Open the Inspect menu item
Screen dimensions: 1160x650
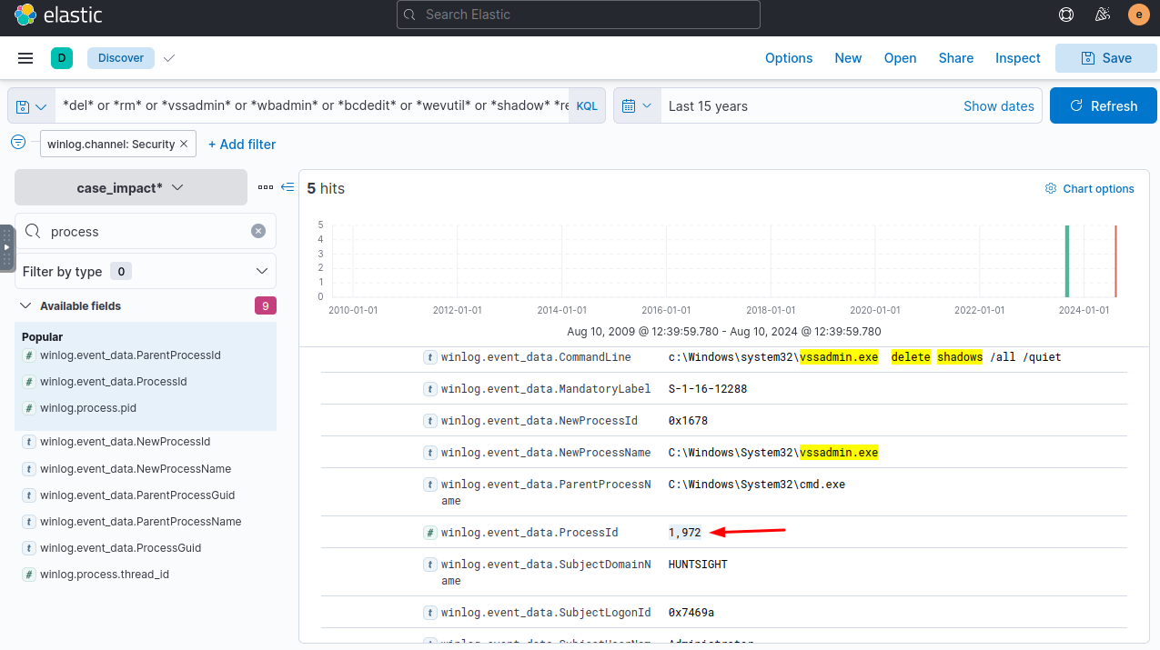(1017, 58)
